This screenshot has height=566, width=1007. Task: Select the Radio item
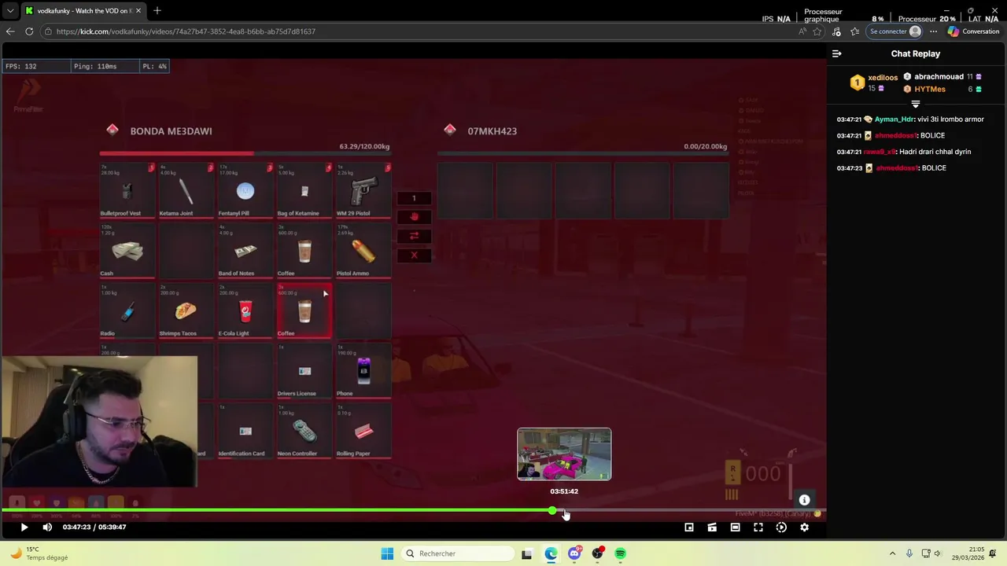pos(127,311)
